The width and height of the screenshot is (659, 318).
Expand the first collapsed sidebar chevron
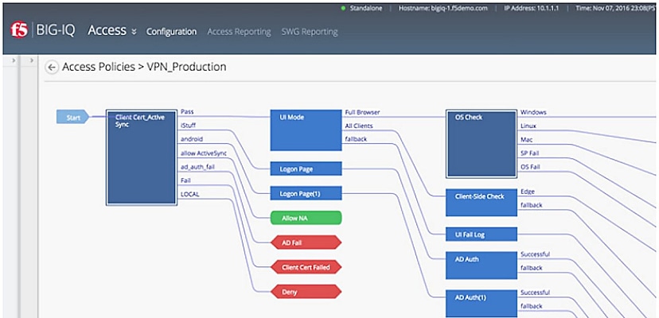coord(13,61)
